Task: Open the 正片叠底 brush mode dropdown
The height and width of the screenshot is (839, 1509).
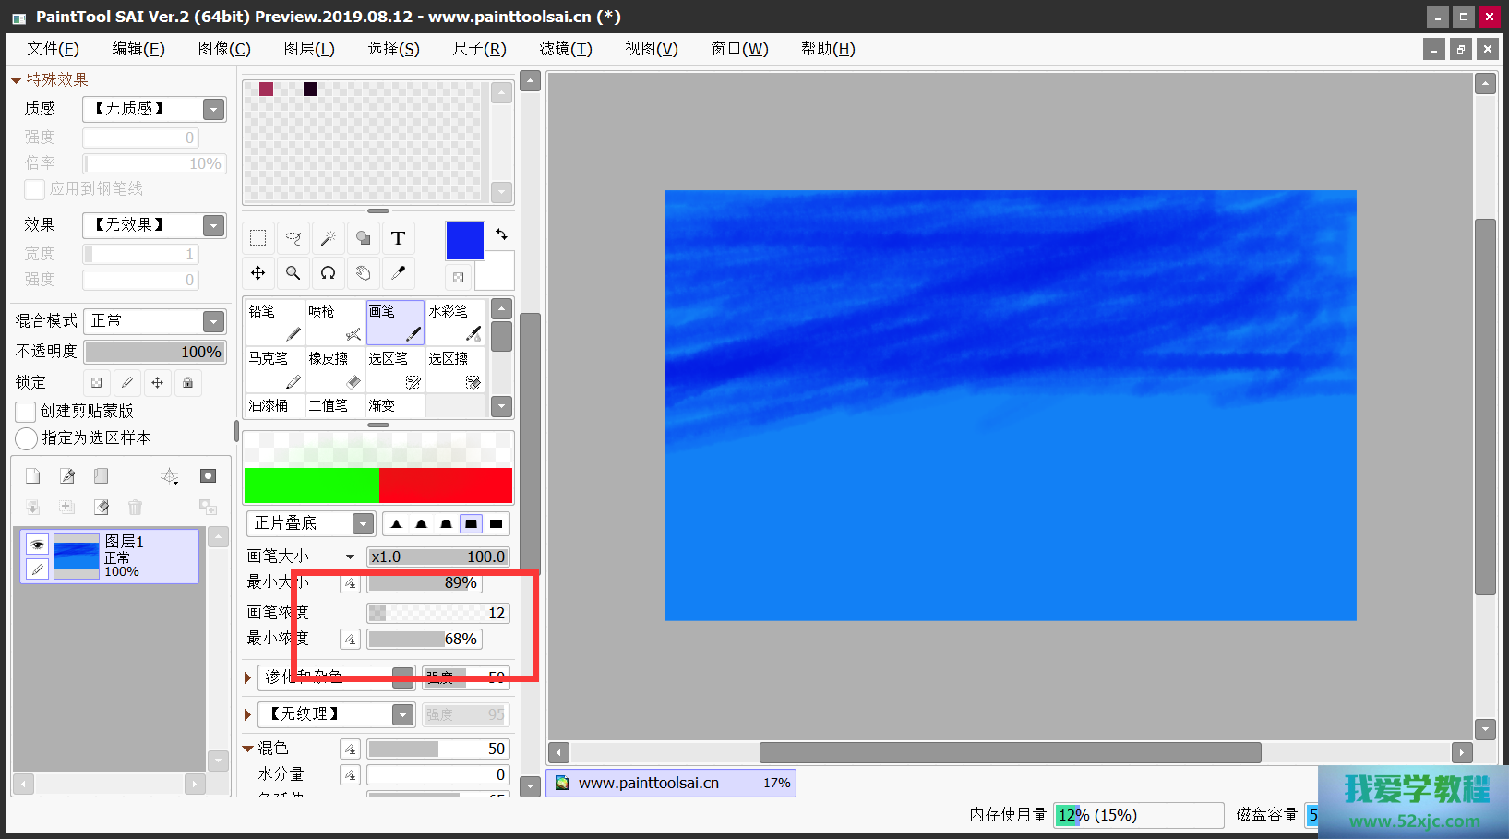Action: tap(363, 524)
